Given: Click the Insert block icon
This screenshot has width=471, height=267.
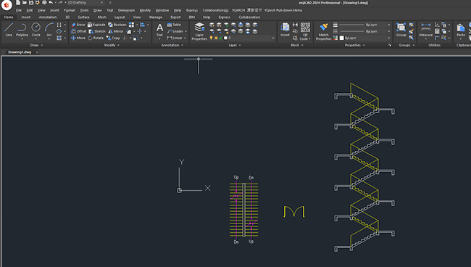Looking at the screenshot, I should (285, 30).
